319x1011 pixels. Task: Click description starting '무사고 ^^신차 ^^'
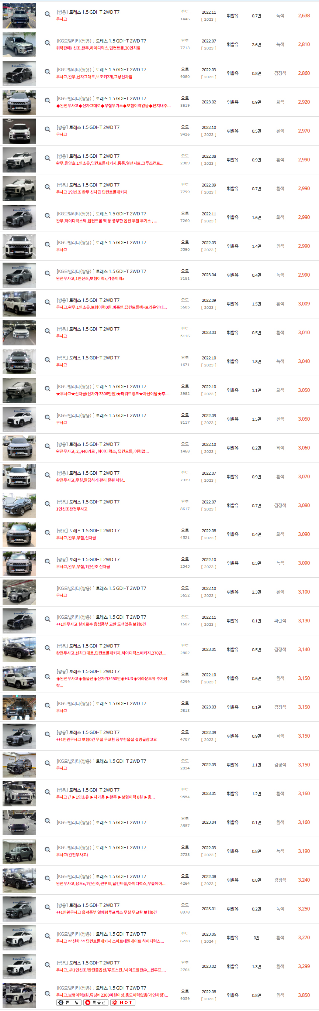[x=110, y=941]
